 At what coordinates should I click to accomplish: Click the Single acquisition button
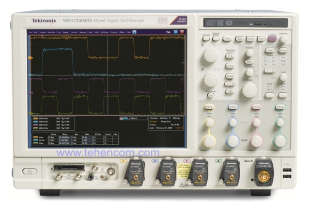click(250, 39)
